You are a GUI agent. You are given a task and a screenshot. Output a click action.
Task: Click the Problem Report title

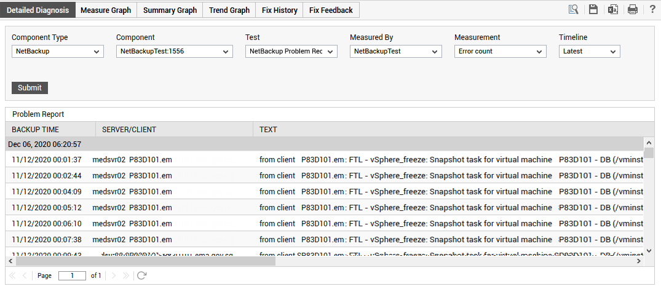pyautogui.click(x=38, y=114)
